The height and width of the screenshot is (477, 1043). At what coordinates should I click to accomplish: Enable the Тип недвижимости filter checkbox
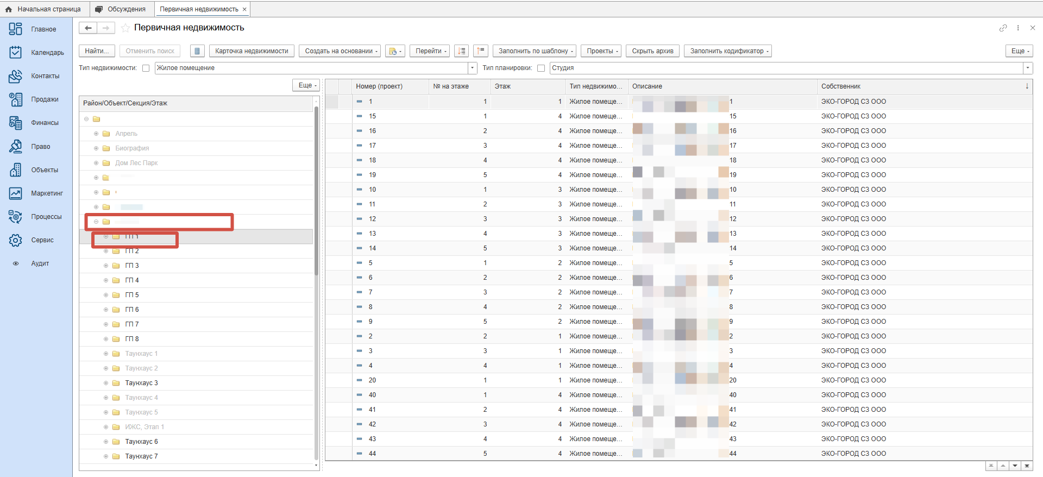coord(146,68)
